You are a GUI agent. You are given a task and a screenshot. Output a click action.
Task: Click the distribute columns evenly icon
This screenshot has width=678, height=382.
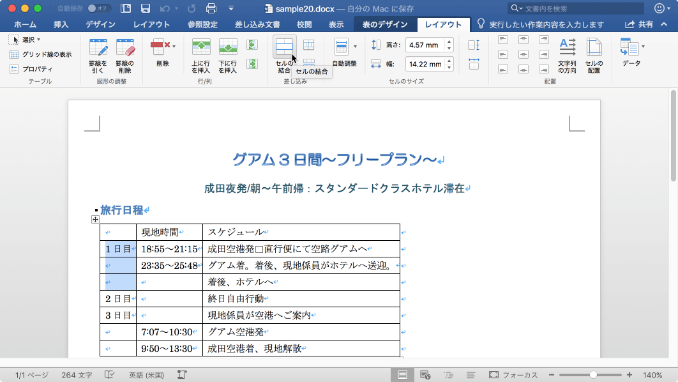click(474, 64)
